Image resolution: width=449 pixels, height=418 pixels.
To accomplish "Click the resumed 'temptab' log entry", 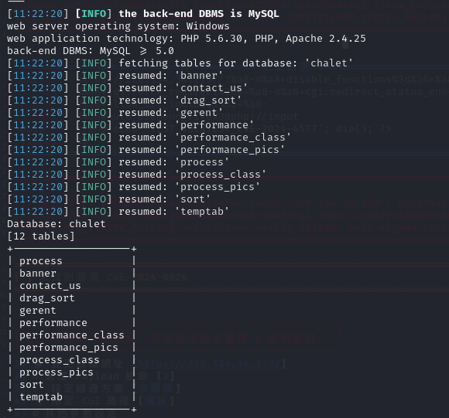I will click(x=118, y=212).
